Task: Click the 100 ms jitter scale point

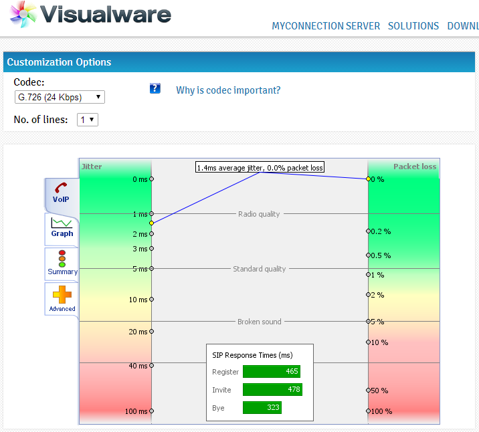Action: [151, 411]
